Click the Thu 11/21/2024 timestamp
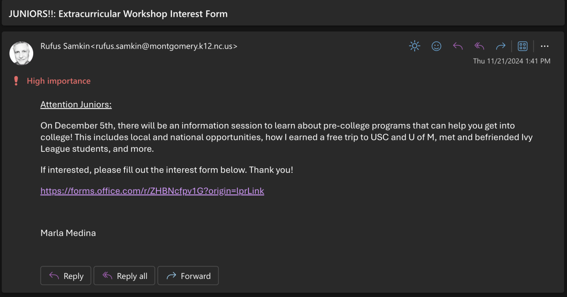This screenshot has height=297, width=567. (512, 61)
